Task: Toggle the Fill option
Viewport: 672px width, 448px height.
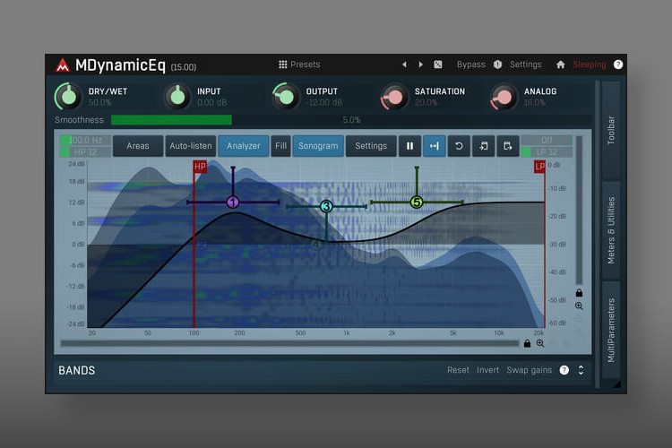Action: pyautogui.click(x=280, y=146)
